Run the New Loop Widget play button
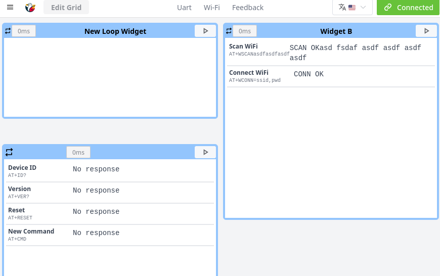Image resolution: width=440 pixels, height=276 pixels. pyautogui.click(x=205, y=31)
